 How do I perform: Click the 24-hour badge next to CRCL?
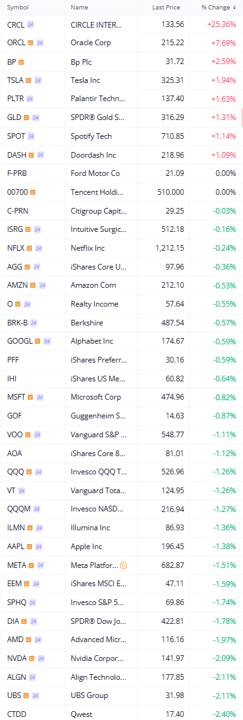30,25
